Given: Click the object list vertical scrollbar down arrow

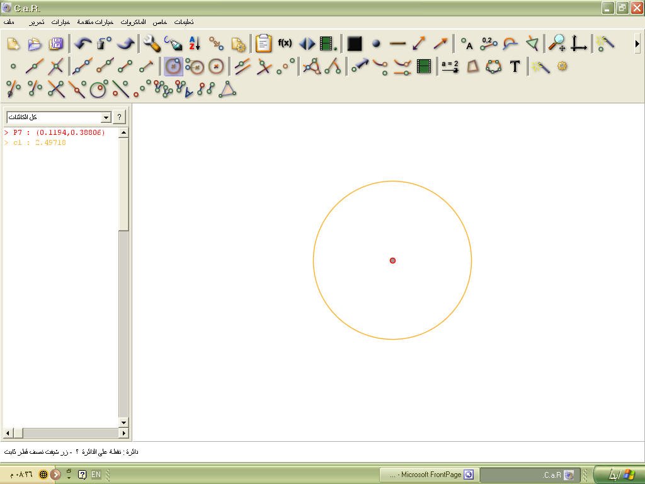Looking at the screenshot, I should (123, 422).
